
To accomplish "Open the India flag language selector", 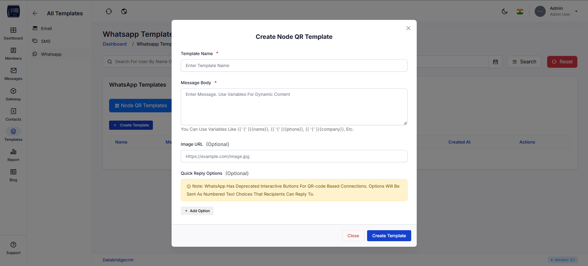I will tap(520, 12).
